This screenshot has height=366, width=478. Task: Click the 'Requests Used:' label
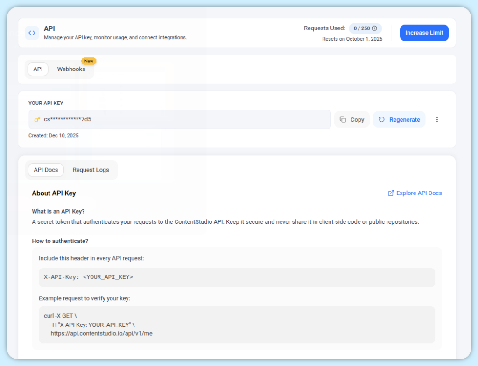pyautogui.click(x=324, y=28)
